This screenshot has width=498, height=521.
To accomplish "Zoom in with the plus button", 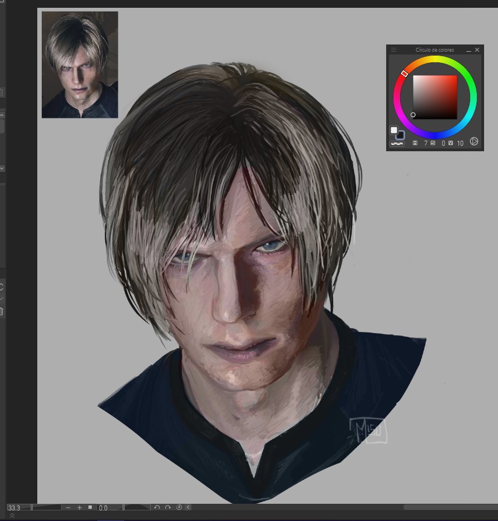I will point(79,507).
